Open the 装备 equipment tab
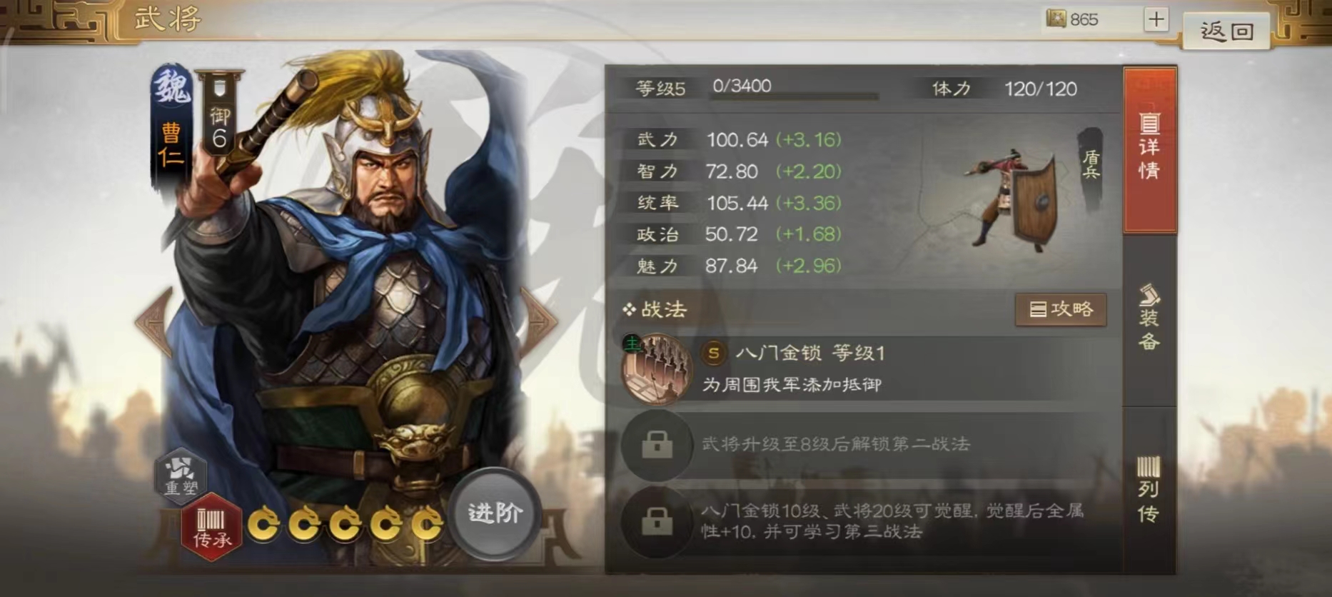The height and width of the screenshot is (597, 1332). click(1149, 318)
